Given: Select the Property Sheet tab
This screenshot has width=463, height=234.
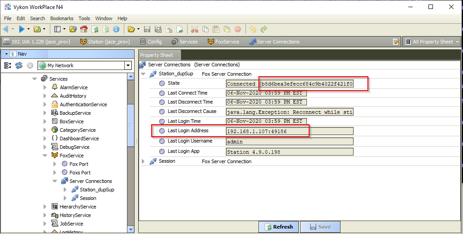Looking at the screenshot, I should [160, 55].
